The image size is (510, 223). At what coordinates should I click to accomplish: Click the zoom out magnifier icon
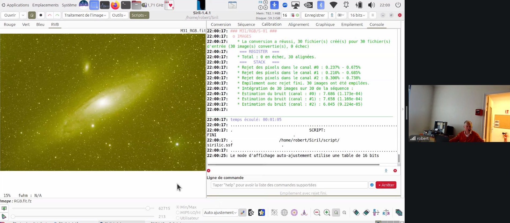click(x=317, y=213)
